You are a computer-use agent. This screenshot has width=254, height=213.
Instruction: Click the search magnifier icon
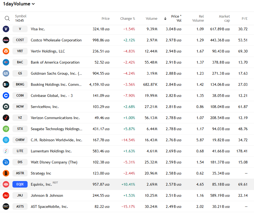tap(7, 18)
